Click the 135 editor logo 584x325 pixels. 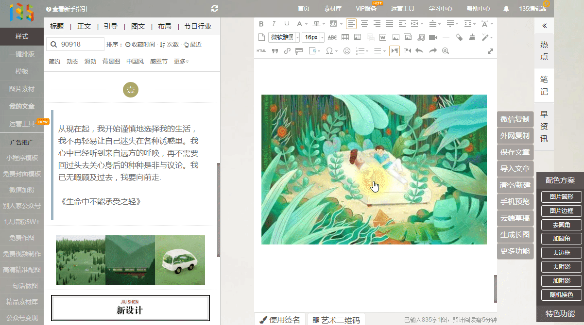point(22,12)
